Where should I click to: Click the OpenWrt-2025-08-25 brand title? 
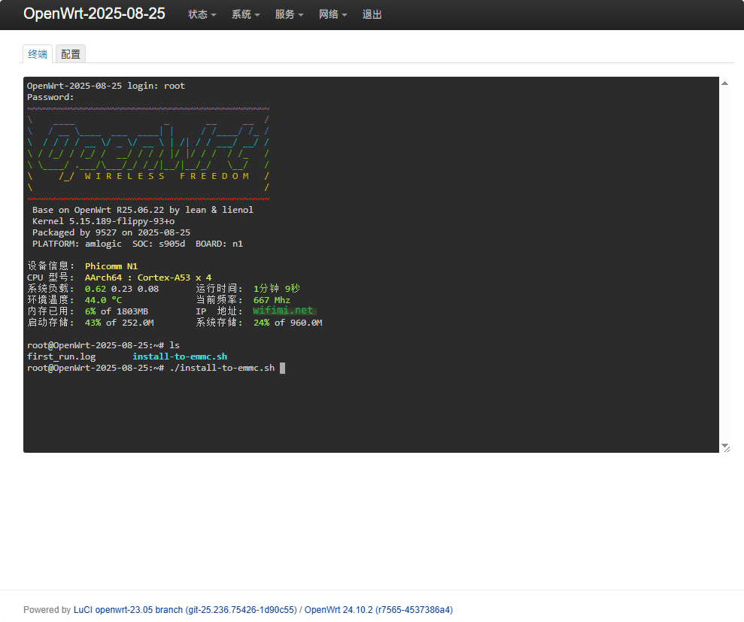[94, 14]
